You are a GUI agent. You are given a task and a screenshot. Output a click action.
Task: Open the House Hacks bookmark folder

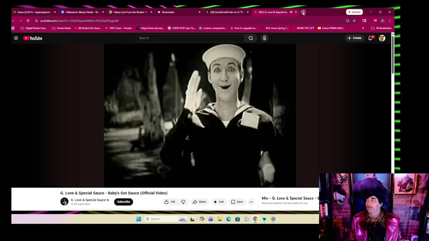click(x=61, y=28)
